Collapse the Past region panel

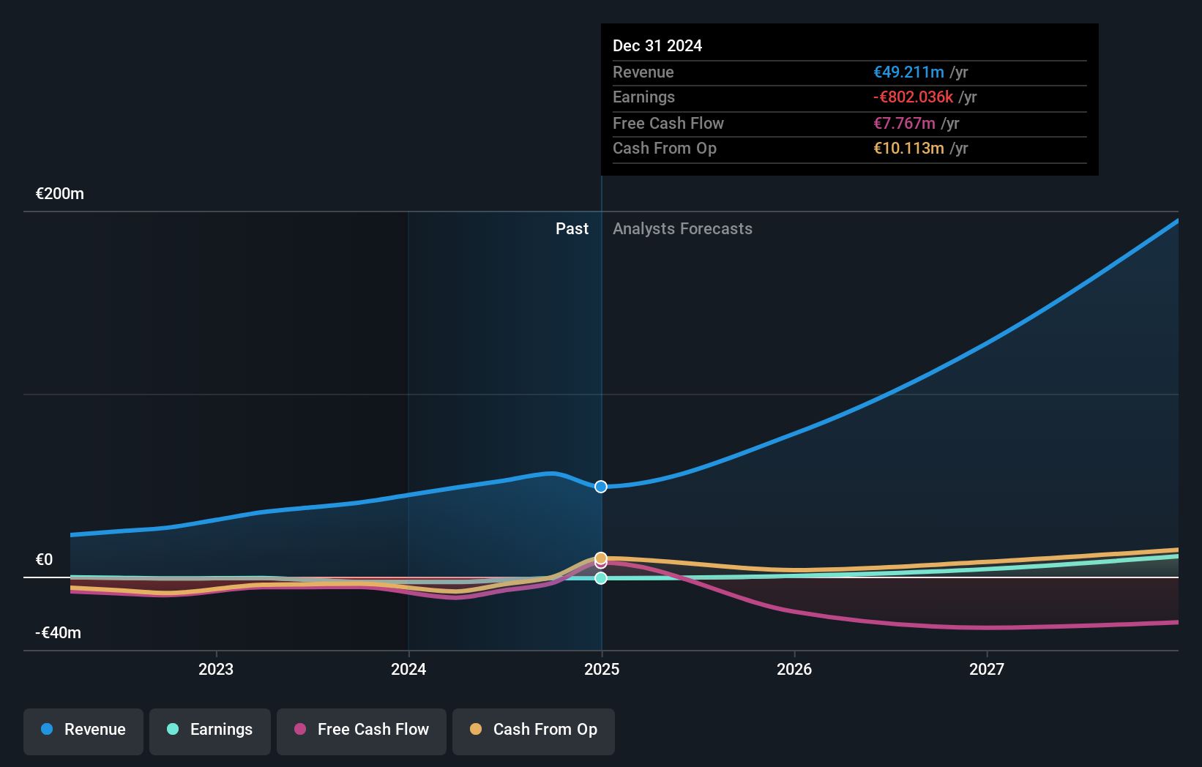point(572,228)
